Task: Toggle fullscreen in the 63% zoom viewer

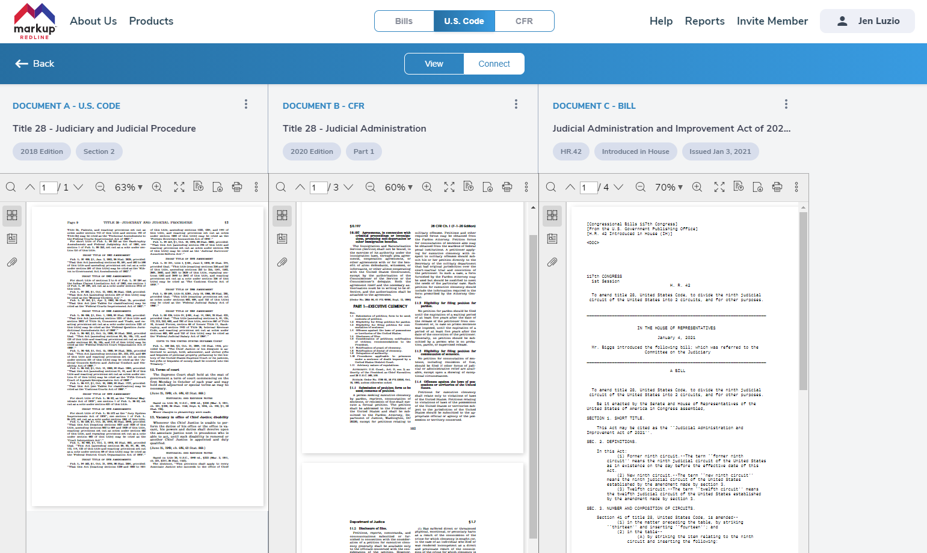Action: (x=179, y=187)
